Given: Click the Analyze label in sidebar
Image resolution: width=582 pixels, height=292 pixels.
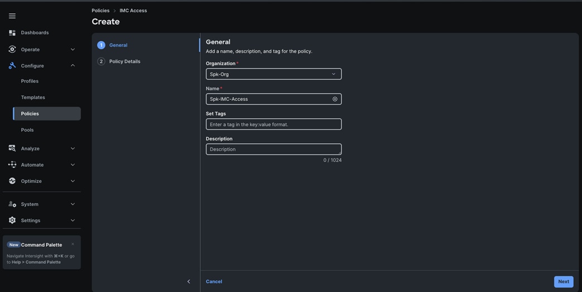Looking at the screenshot, I should [30, 149].
